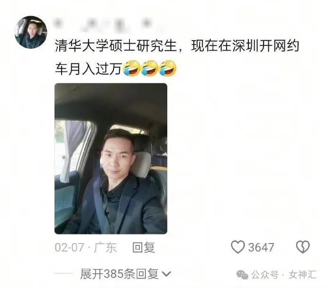Image resolution: width=327 pixels, height=288 pixels.
Task: Tap the 3647 like count
Action: [x=261, y=247]
